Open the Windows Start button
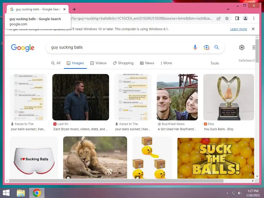 tap(6, 193)
